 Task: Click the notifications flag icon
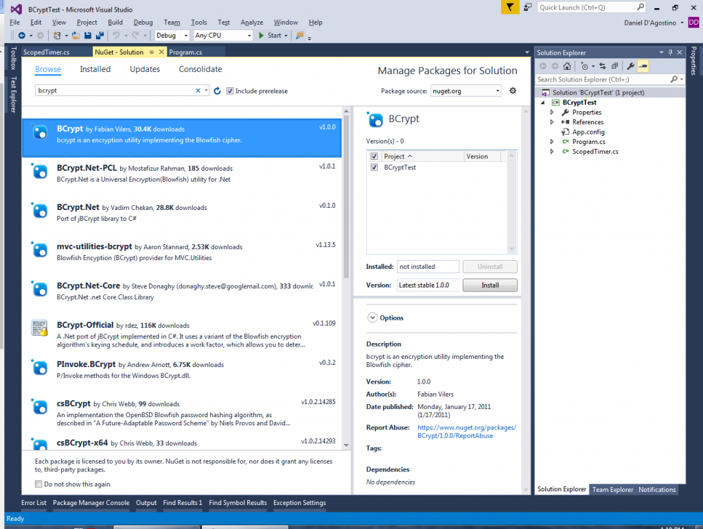tap(509, 8)
